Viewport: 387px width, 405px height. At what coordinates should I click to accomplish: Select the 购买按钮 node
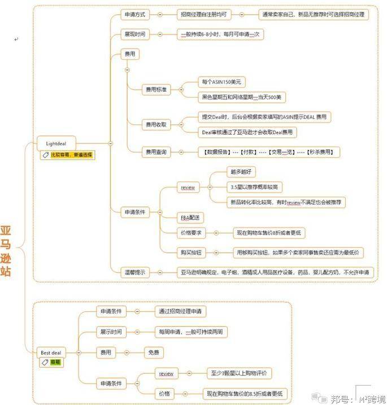point(191,253)
